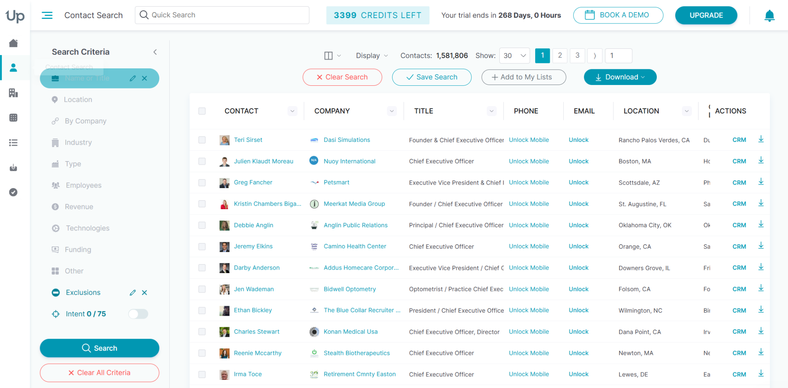Click the grid table icon in sidebar

pos(13,118)
